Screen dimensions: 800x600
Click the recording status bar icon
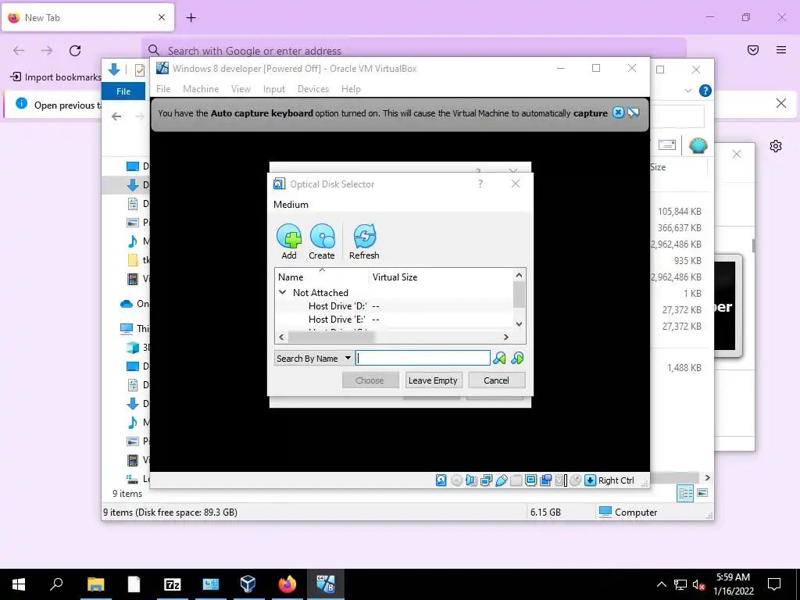545,480
